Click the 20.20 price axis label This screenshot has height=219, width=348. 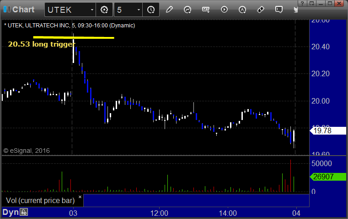pos(321,74)
